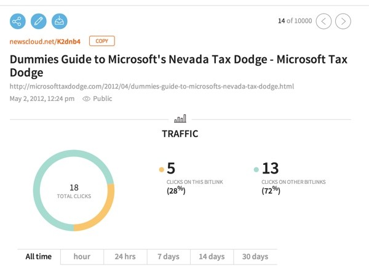Click the orange legend dot beside 5
The width and height of the screenshot is (369, 267).
pos(161,170)
